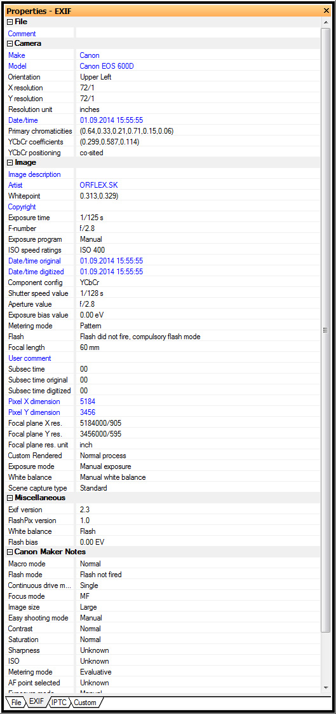This screenshot has width=336, height=714.
Task: Edit the Copyright field value
Action: [x=198, y=207]
